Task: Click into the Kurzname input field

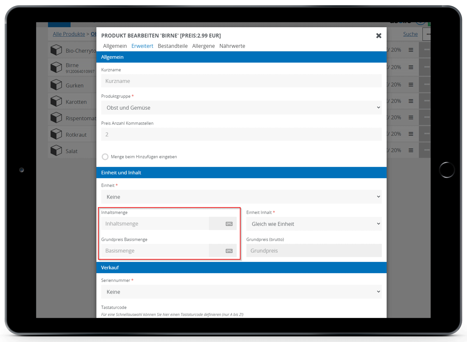Action: (x=241, y=81)
